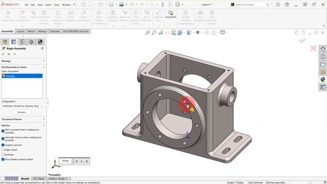Switch to Motion Study 1 tab
This screenshot has width=327, height=184.
(x=58, y=178)
